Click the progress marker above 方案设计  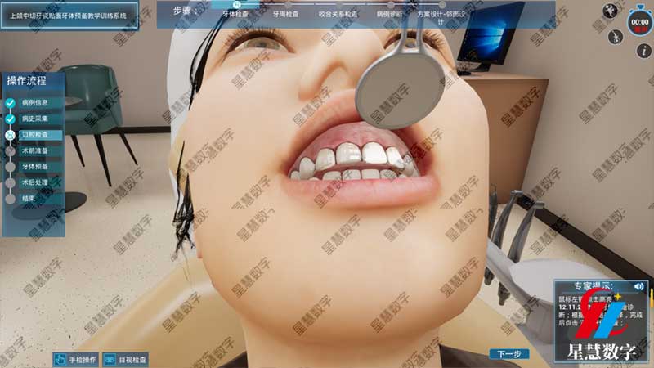(442, 5)
